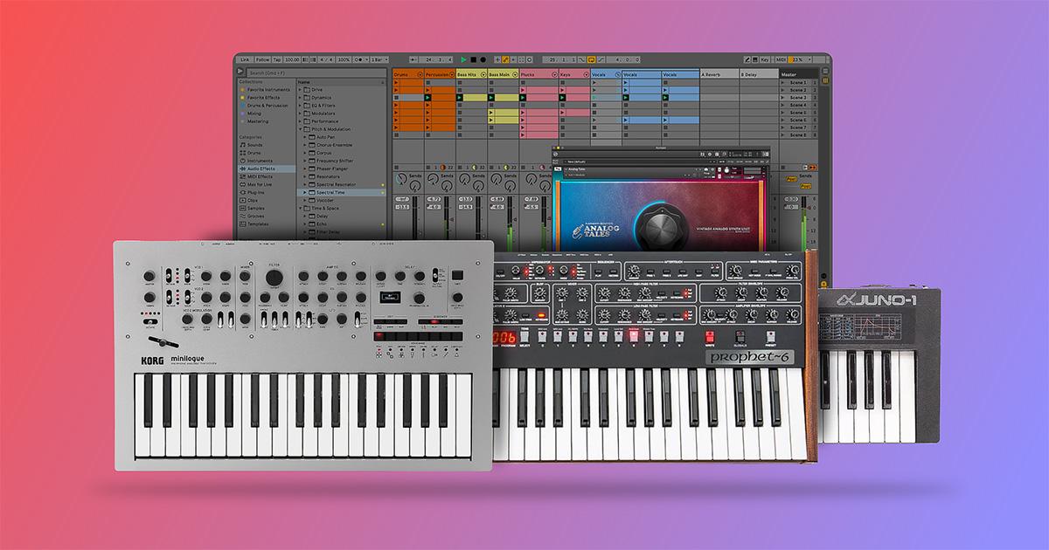This screenshot has height=550, width=1049.
Task: Click the Stop button in the transport bar
Action: tap(473, 59)
